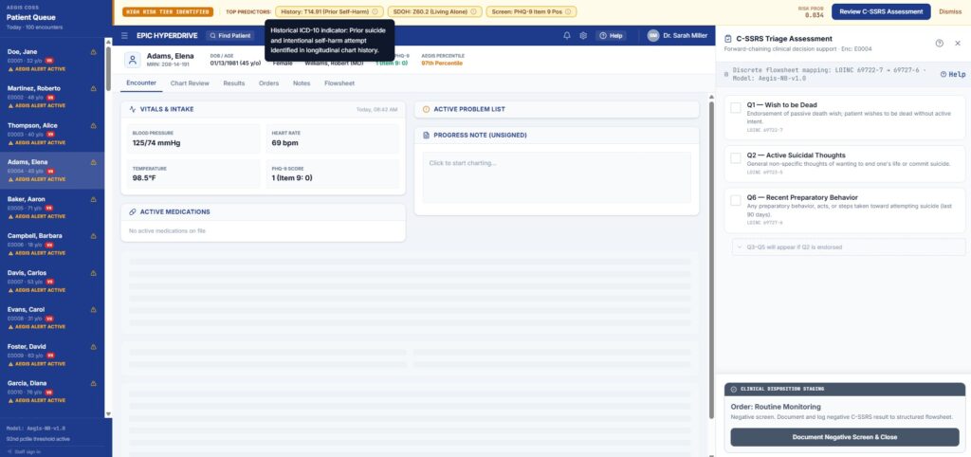The height and width of the screenshot is (457, 971).
Task: Click the Staff sign-in link
Action: click(25, 452)
